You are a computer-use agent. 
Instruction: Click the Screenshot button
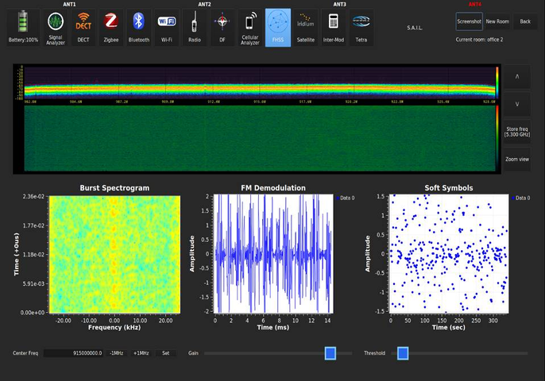click(x=469, y=21)
